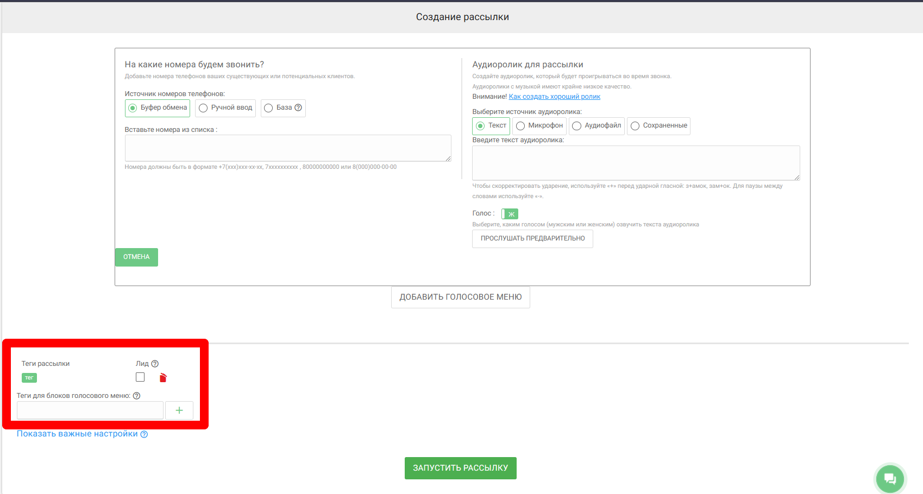
Task: Click help icon beside Теги для блоков голосового меню
Action: click(x=137, y=396)
